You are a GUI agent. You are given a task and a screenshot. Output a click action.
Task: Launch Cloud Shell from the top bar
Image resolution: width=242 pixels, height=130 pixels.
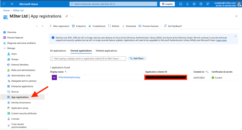181,4
